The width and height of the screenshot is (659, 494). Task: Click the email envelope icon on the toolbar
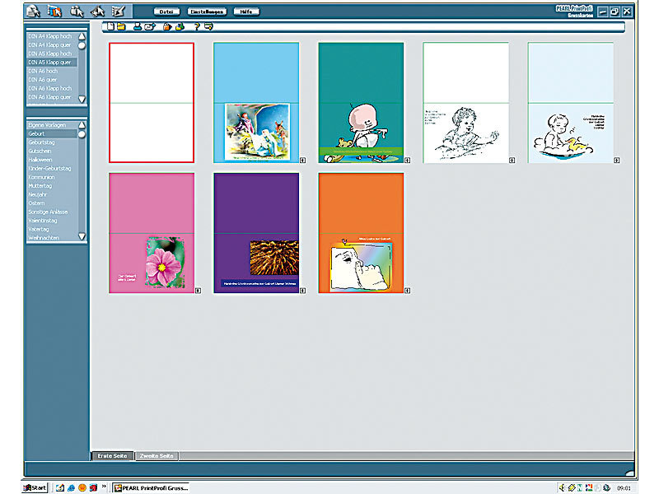point(150,26)
